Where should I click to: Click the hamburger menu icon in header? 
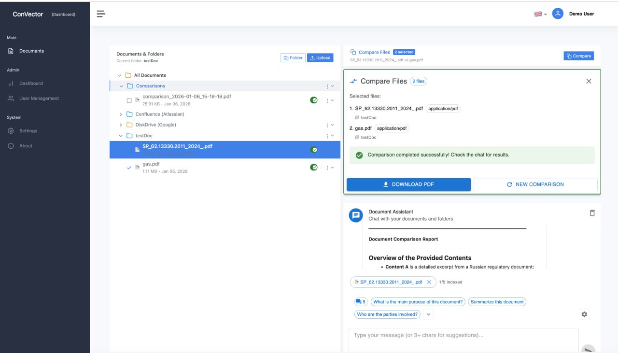click(101, 14)
